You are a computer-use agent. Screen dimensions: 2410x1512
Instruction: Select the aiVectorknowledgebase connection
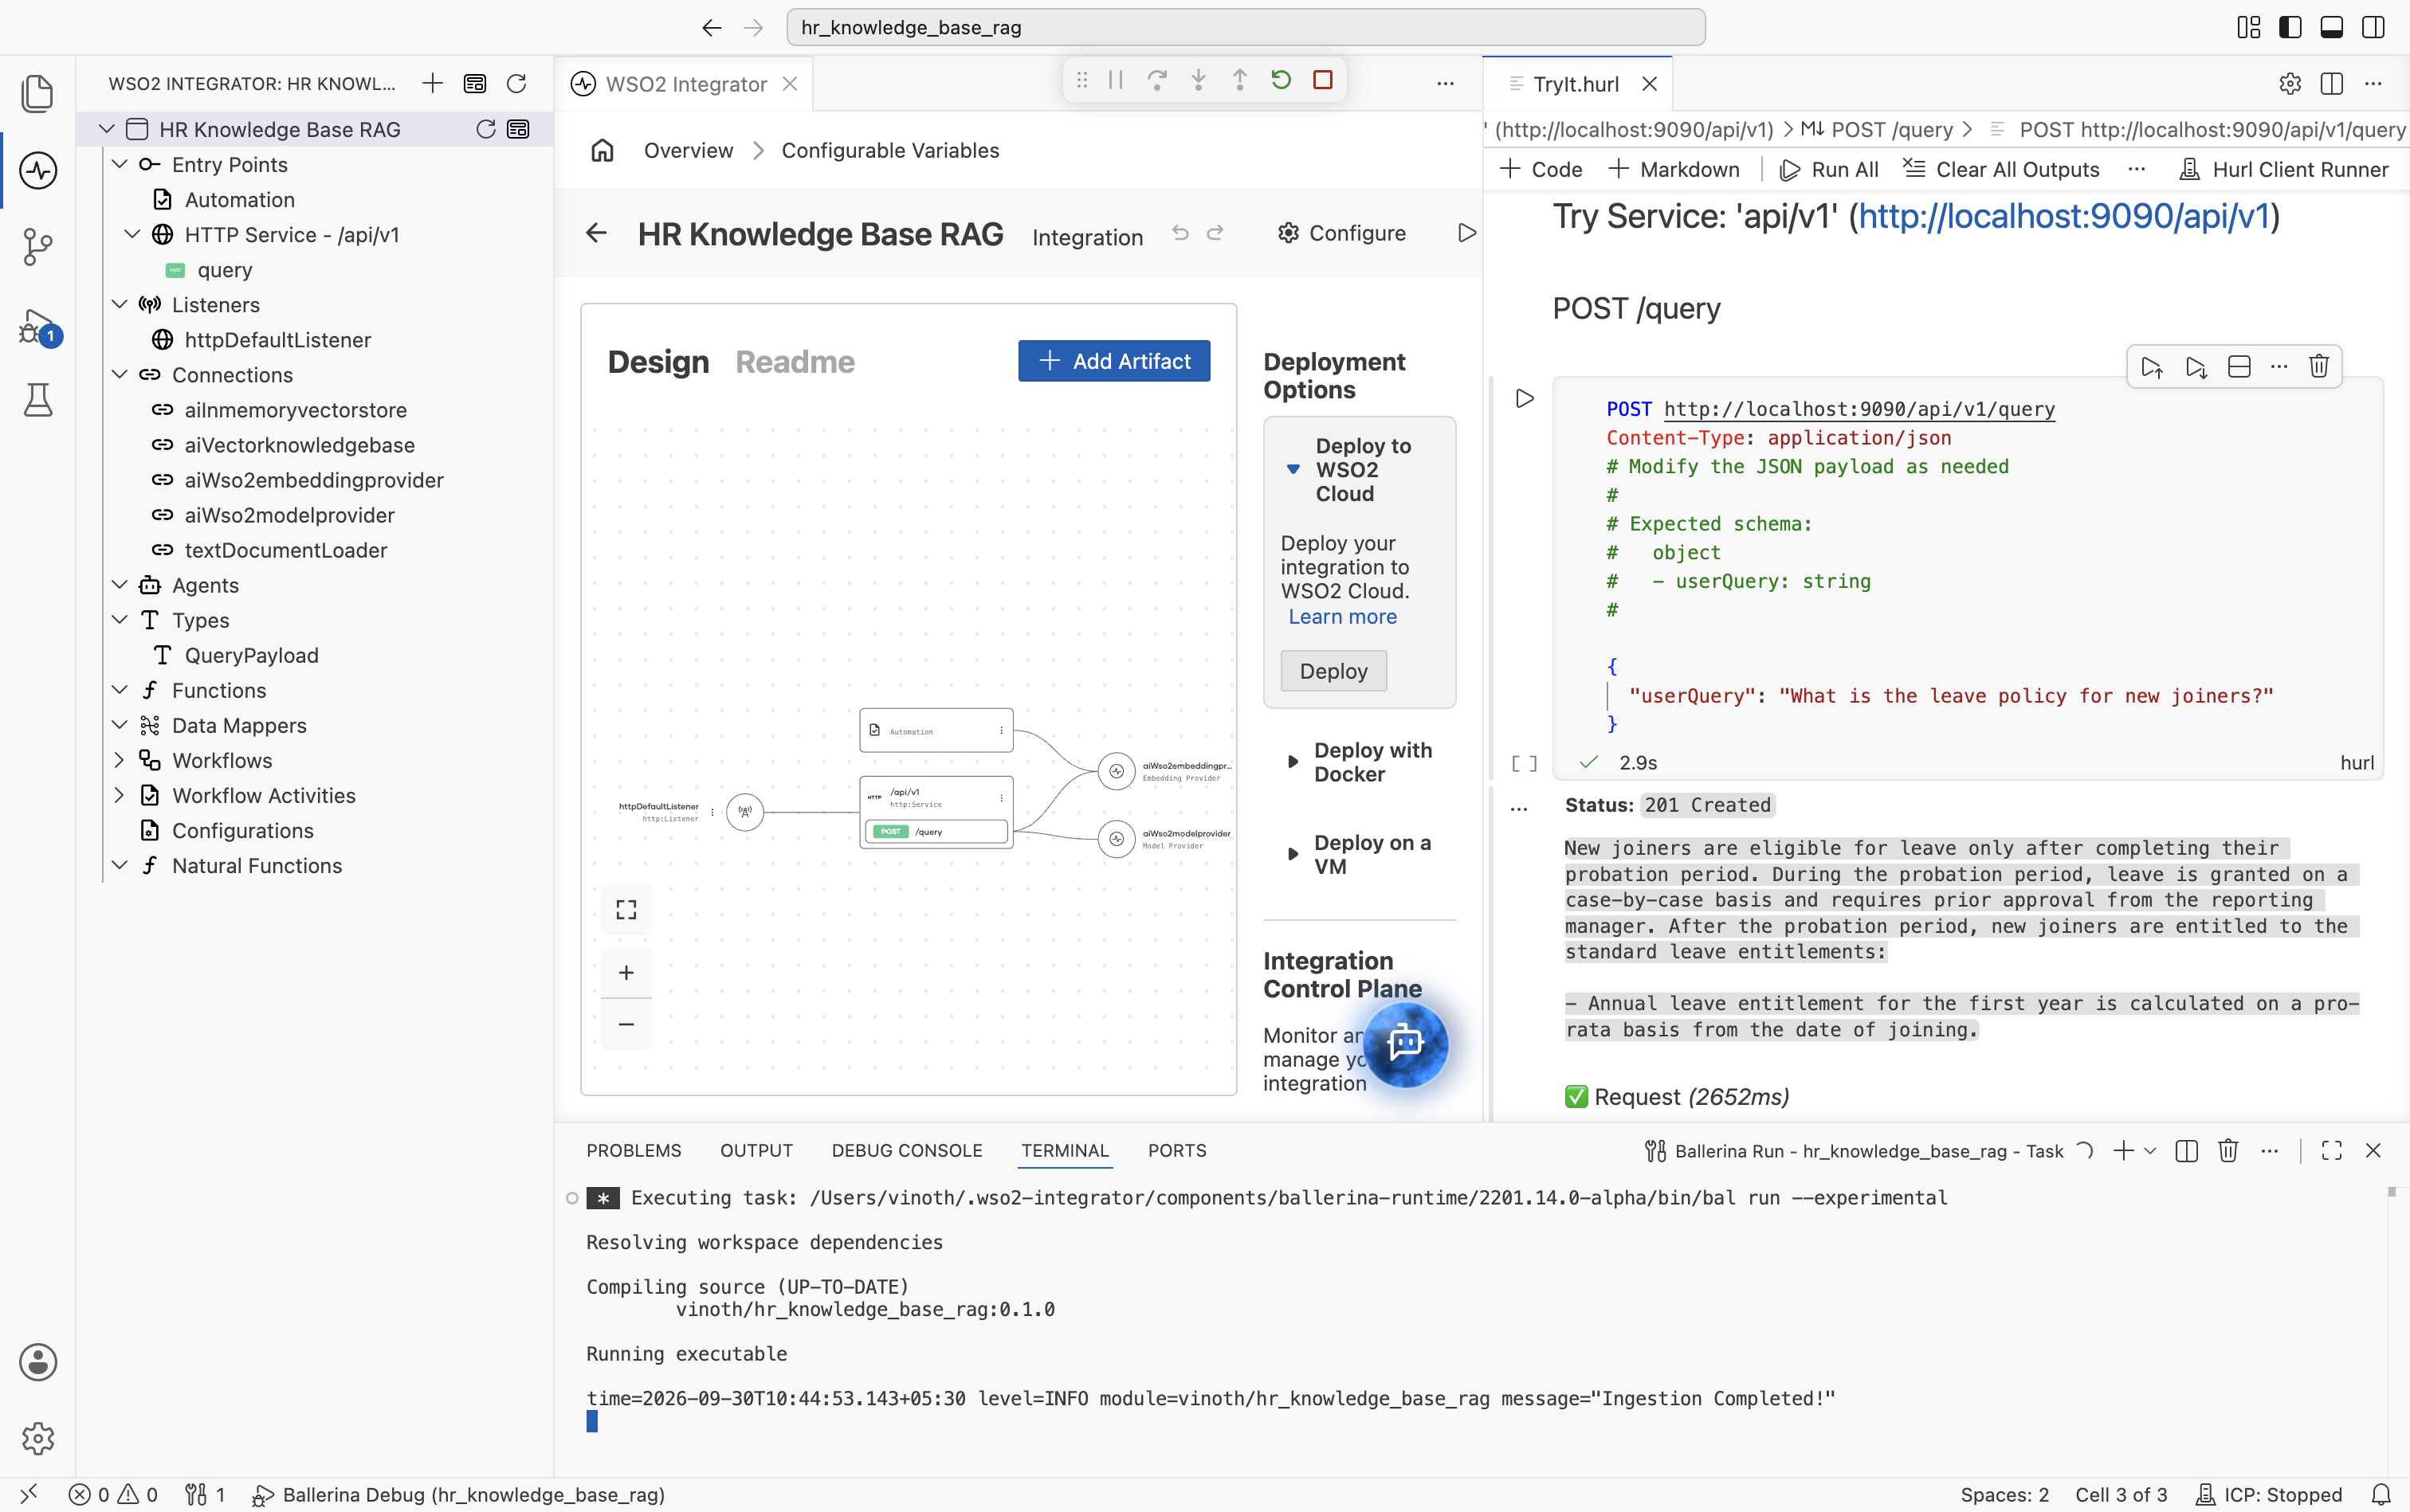pyautogui.click(x=299, y=445)
